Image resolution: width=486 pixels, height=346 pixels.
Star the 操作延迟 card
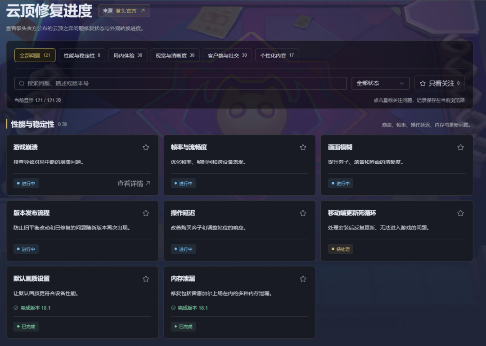click(303, 213)
